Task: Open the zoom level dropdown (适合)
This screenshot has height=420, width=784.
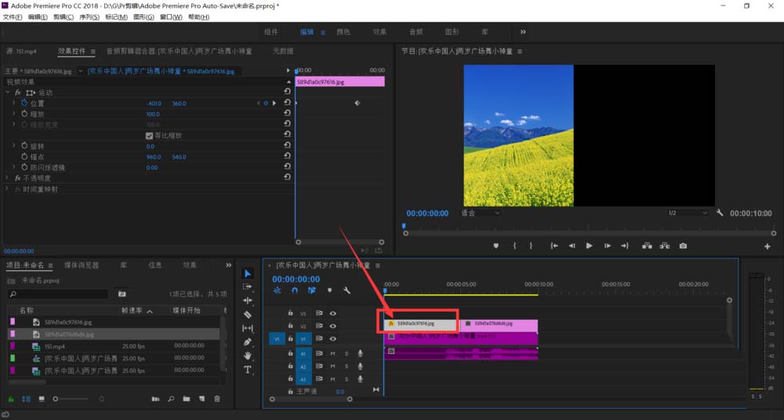Action: tap(480, 213)
